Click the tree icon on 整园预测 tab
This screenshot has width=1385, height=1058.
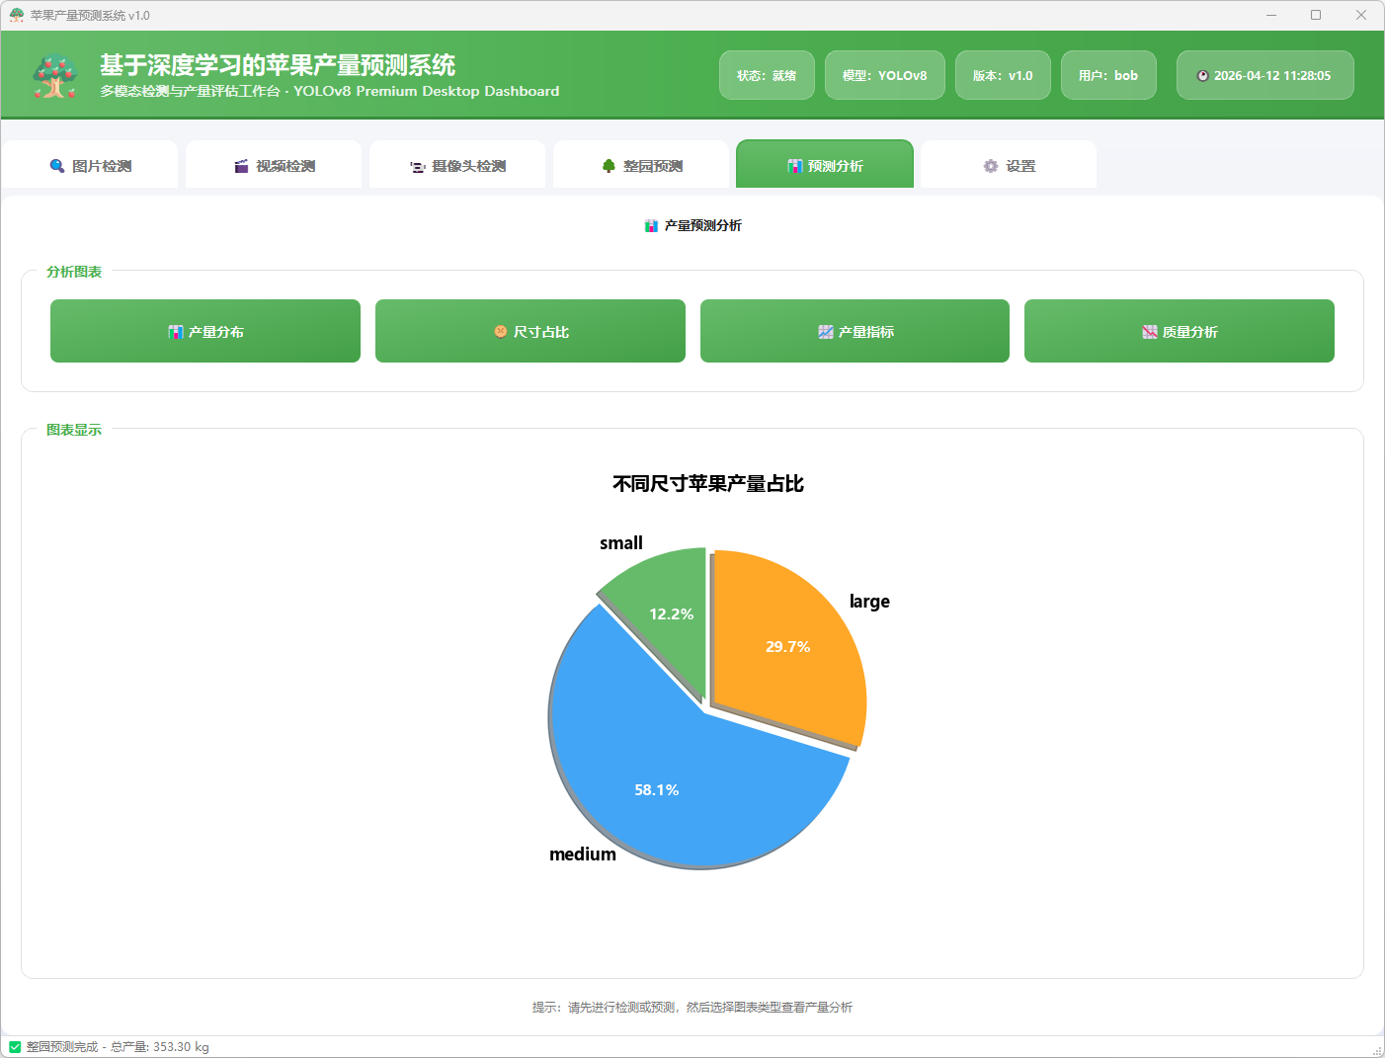coord(609,166)
